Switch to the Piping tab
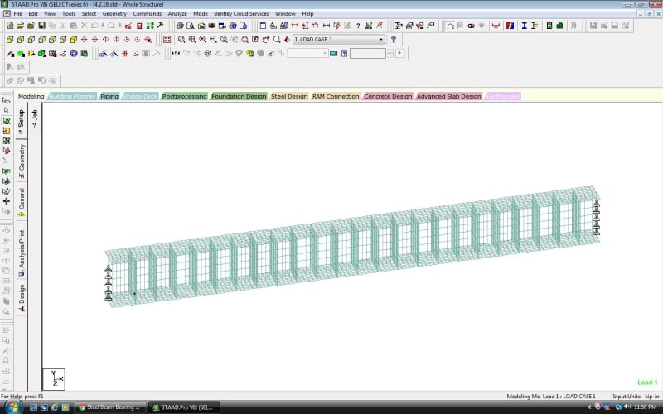 (x=109, y=96)
